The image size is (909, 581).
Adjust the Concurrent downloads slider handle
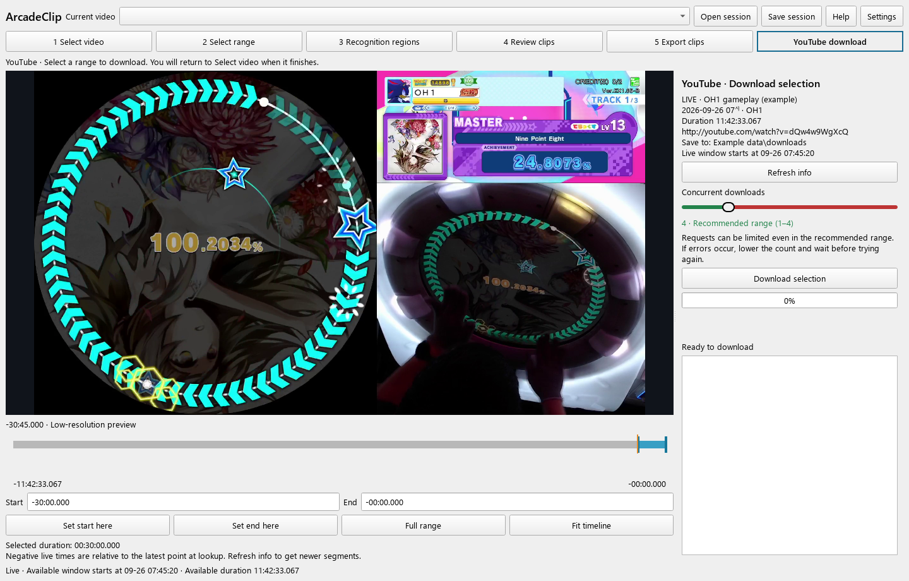[x=728, y=207]
